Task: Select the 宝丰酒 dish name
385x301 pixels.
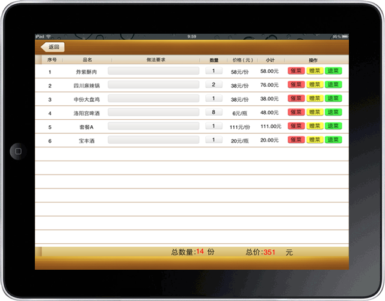Action: pos(87,140)
